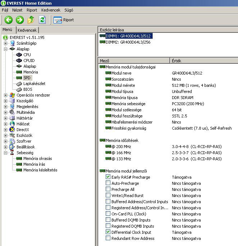This screenshot has width=238, height=246.
Task: Collapse the Alaplap tree node
Action: pos(6,49)
